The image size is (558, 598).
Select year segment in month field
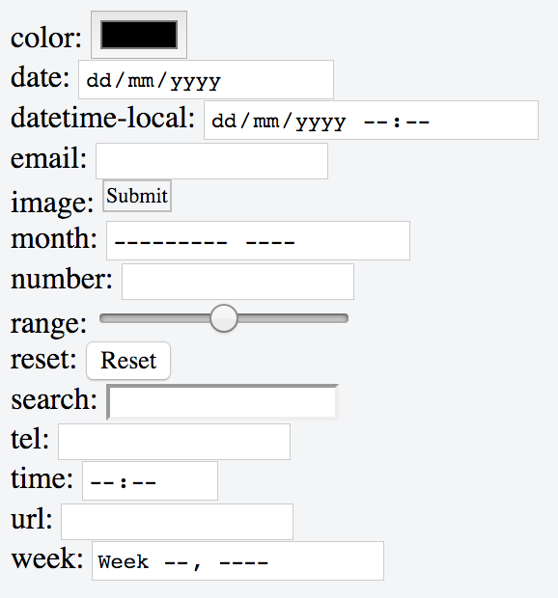[270, 242]
